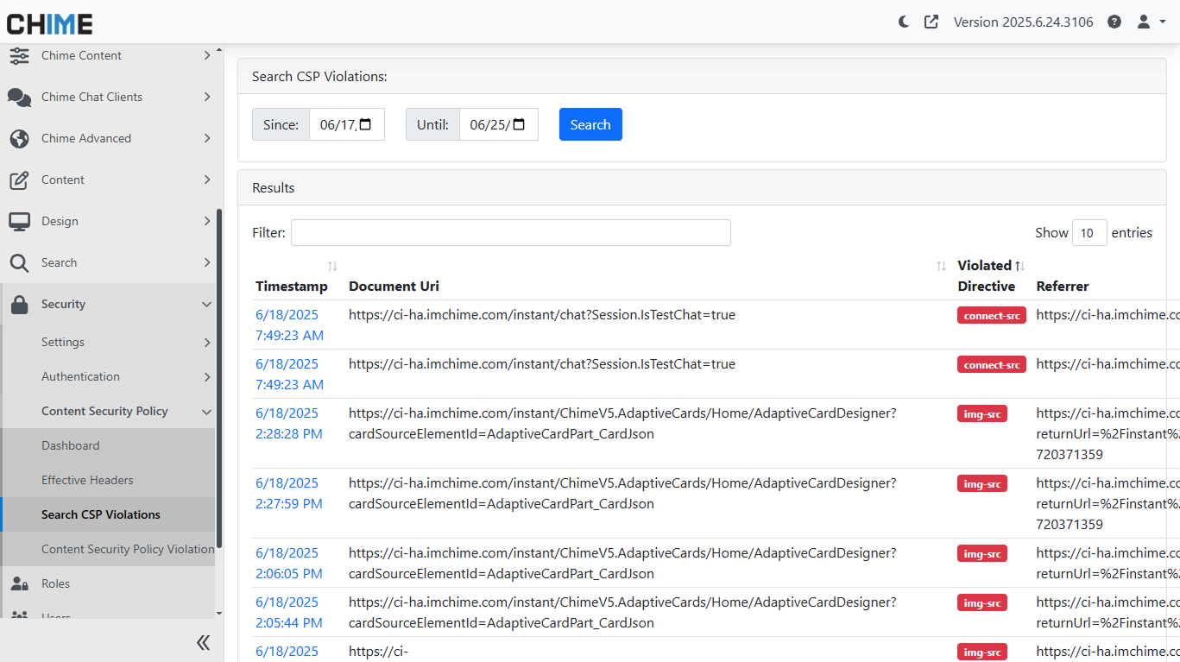Click img-src badge in 2:27:59 PM row
1180x662 pixels.
pos(982,483)
